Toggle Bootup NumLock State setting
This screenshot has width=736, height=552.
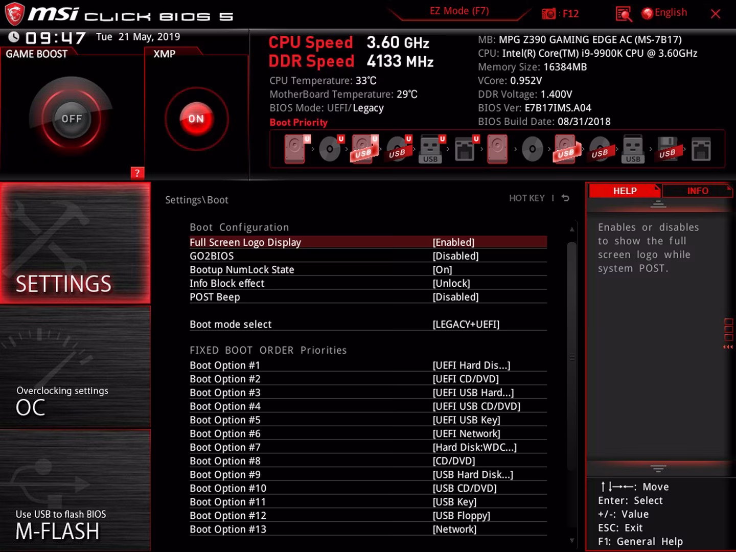point(368,269)
